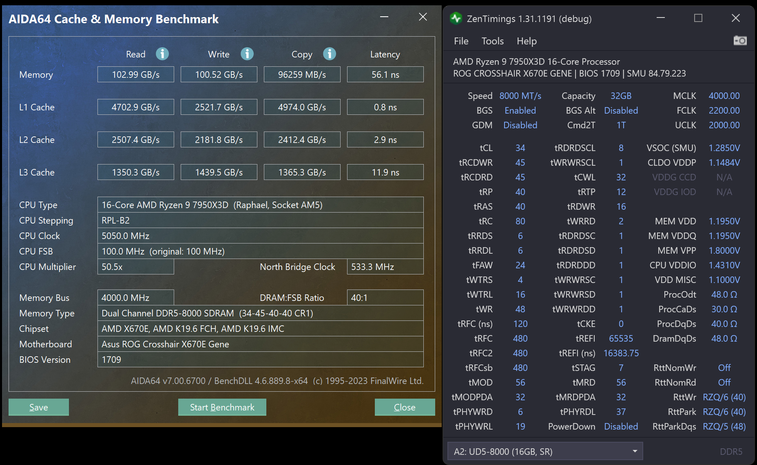This screenshot has height=465, width=757.
Task: Click the Save button in AIDA64
Action: (39, 407)
